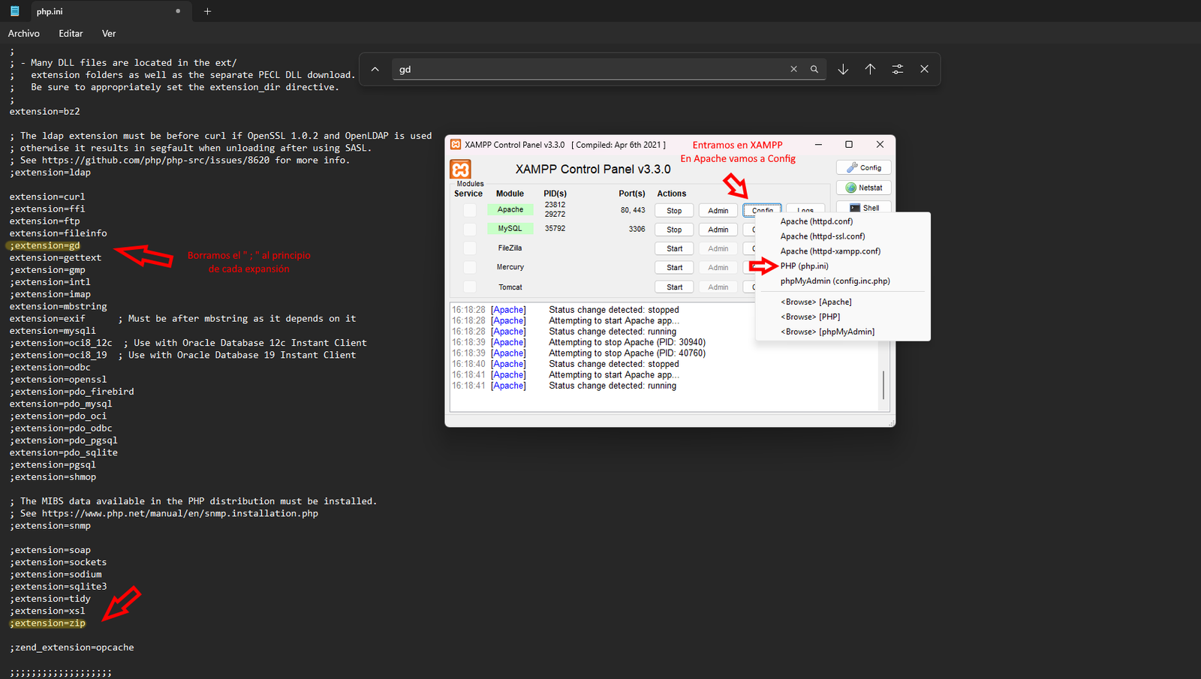Image resolution: width=1201 pixels, height=679 pixels.
Task: Click the green Apache module label
Action: pyautogui.click(x=510, y=210)
